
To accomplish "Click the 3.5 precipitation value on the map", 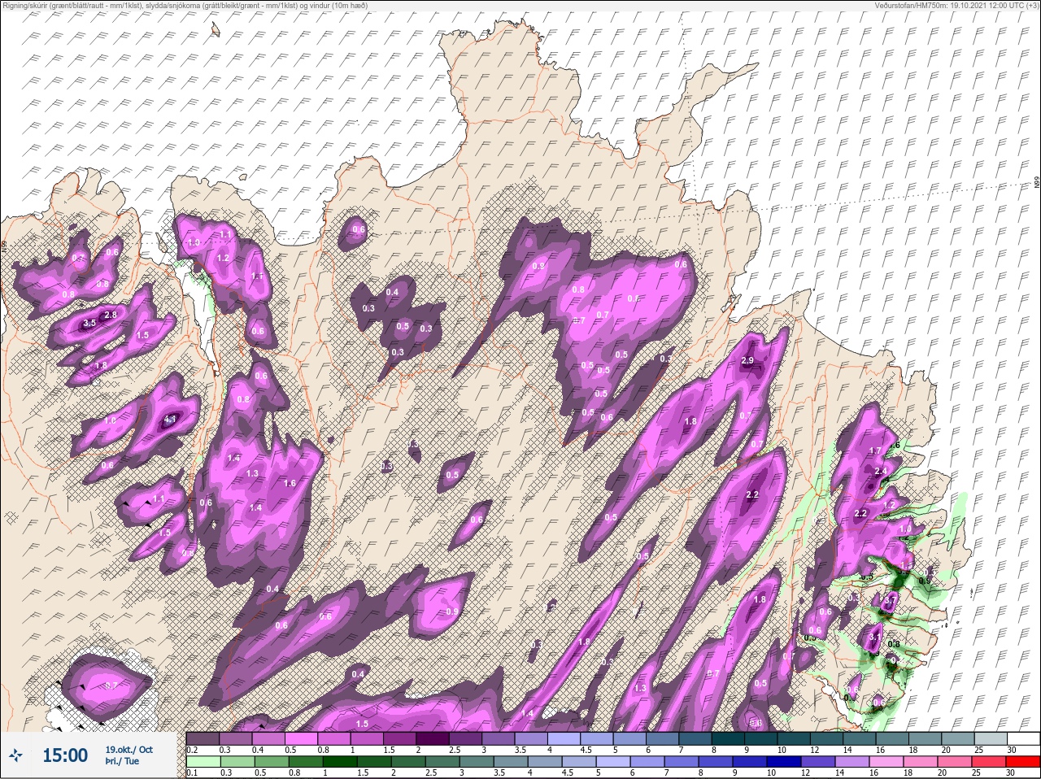I will coord(90,324).
